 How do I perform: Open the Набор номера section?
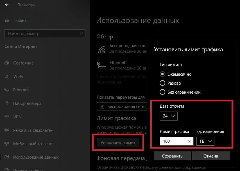[x=27, y=103]
